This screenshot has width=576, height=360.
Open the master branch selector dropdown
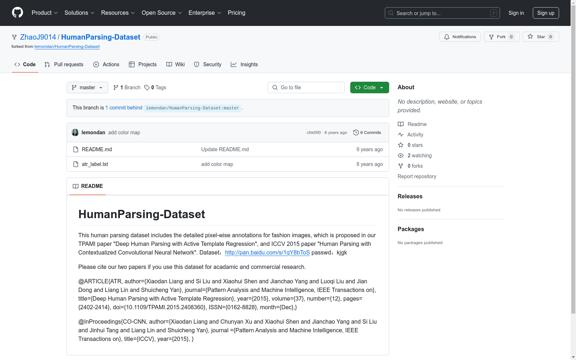[87, 87]
